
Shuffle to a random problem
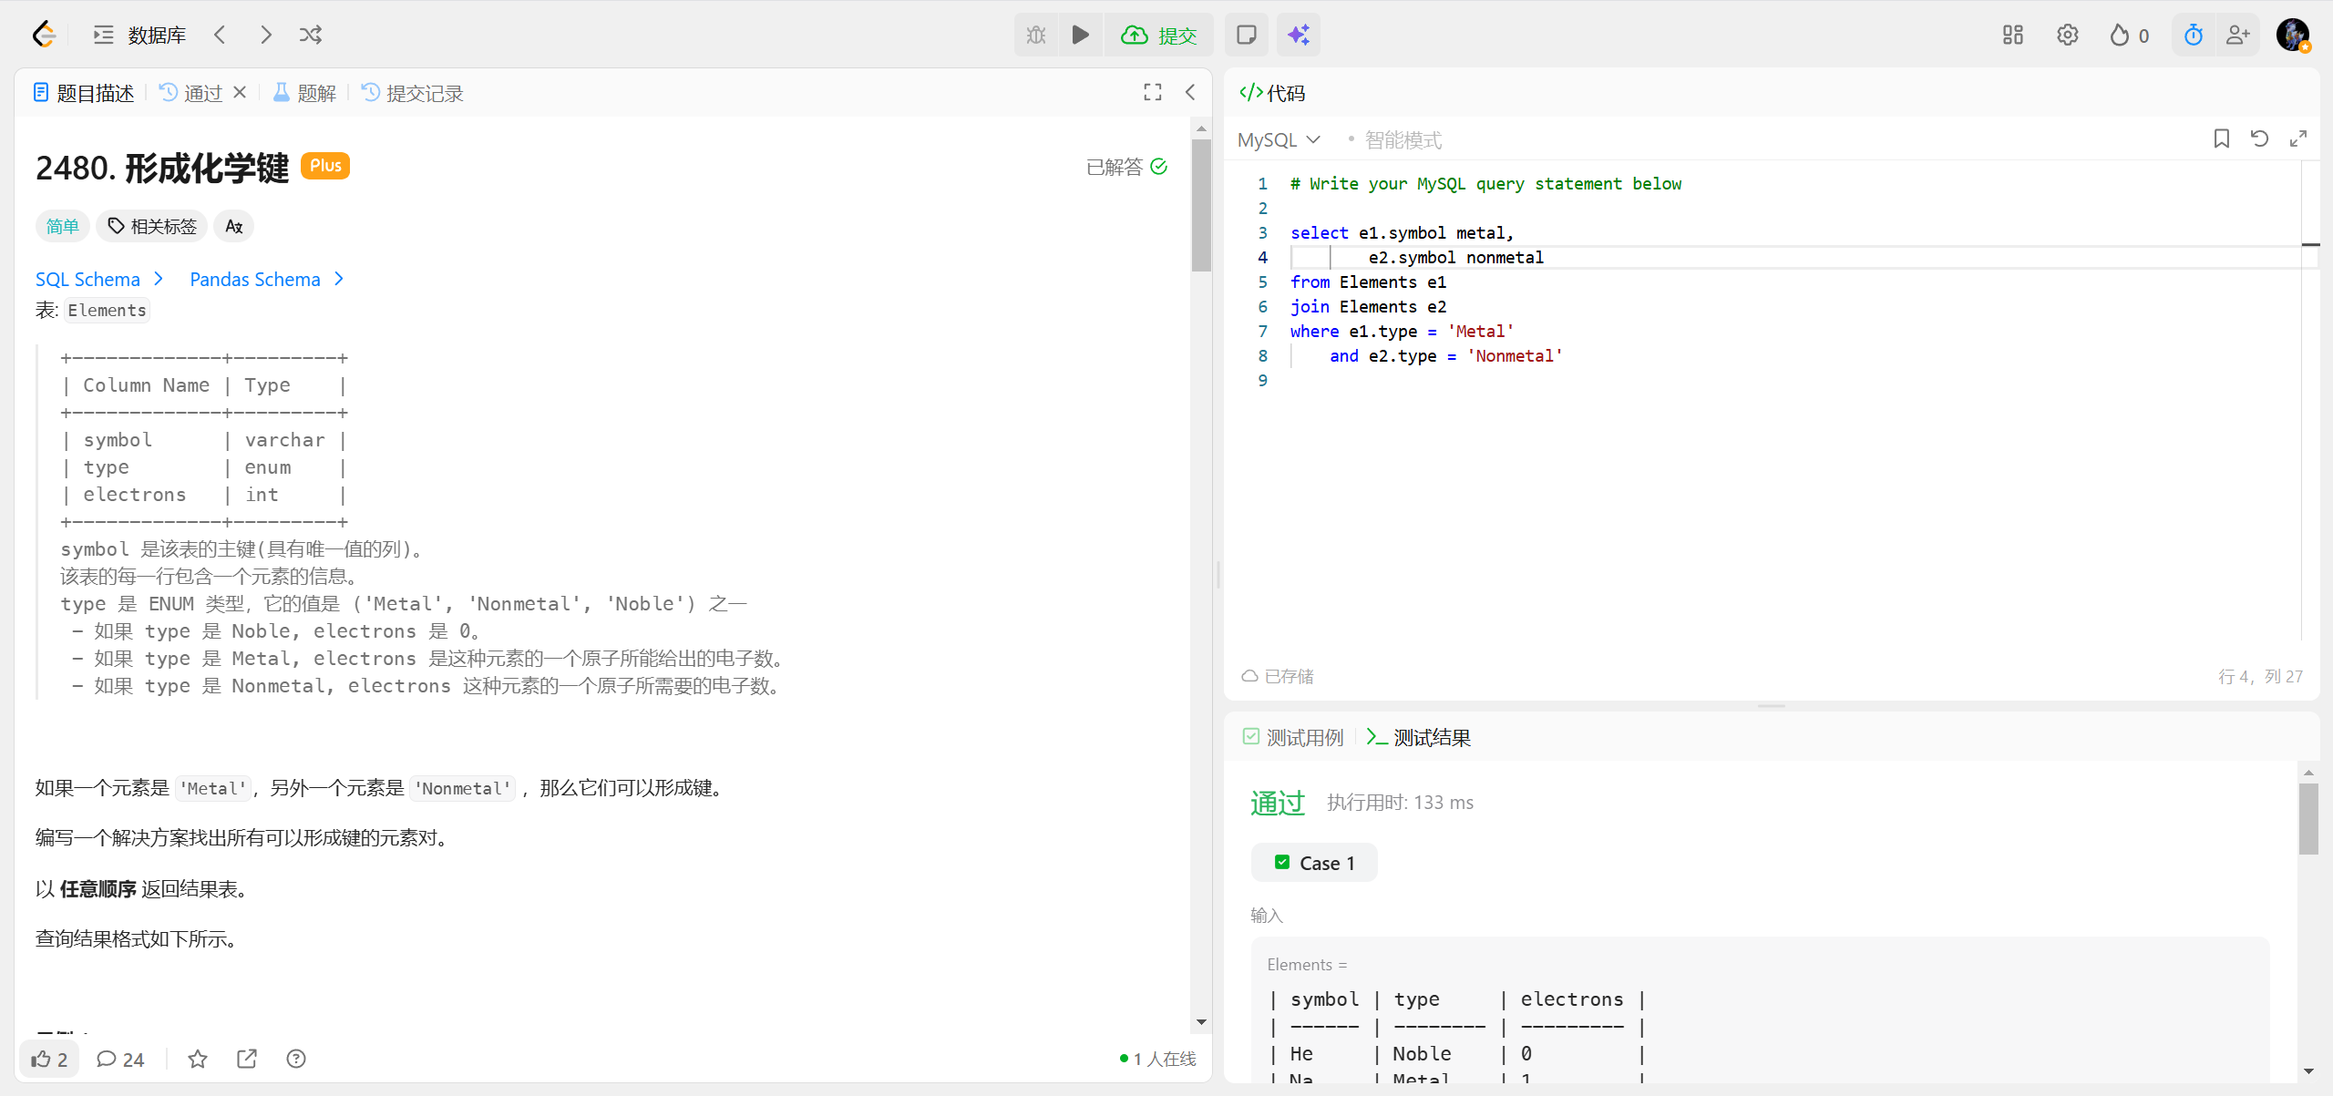pos(311,35)
